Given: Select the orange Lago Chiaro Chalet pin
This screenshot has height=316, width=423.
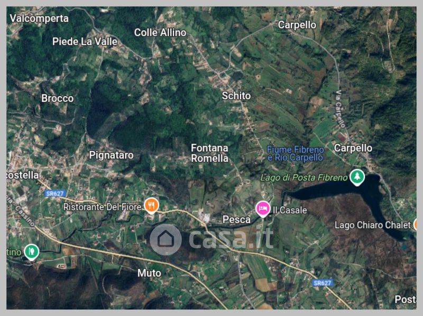Looking at the screenshot, I should pyautogui.click(x=416, y=225).
